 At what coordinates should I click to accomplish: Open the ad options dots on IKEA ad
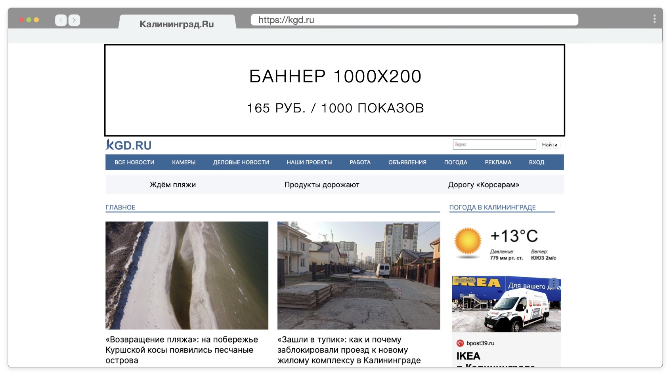point(554,283)
